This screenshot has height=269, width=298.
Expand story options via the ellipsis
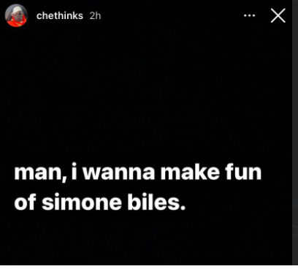pyautogui.click(x=249, y=15)
